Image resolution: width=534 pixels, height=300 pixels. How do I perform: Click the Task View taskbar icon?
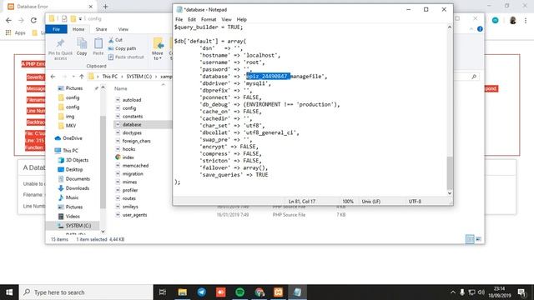(163, 292)
